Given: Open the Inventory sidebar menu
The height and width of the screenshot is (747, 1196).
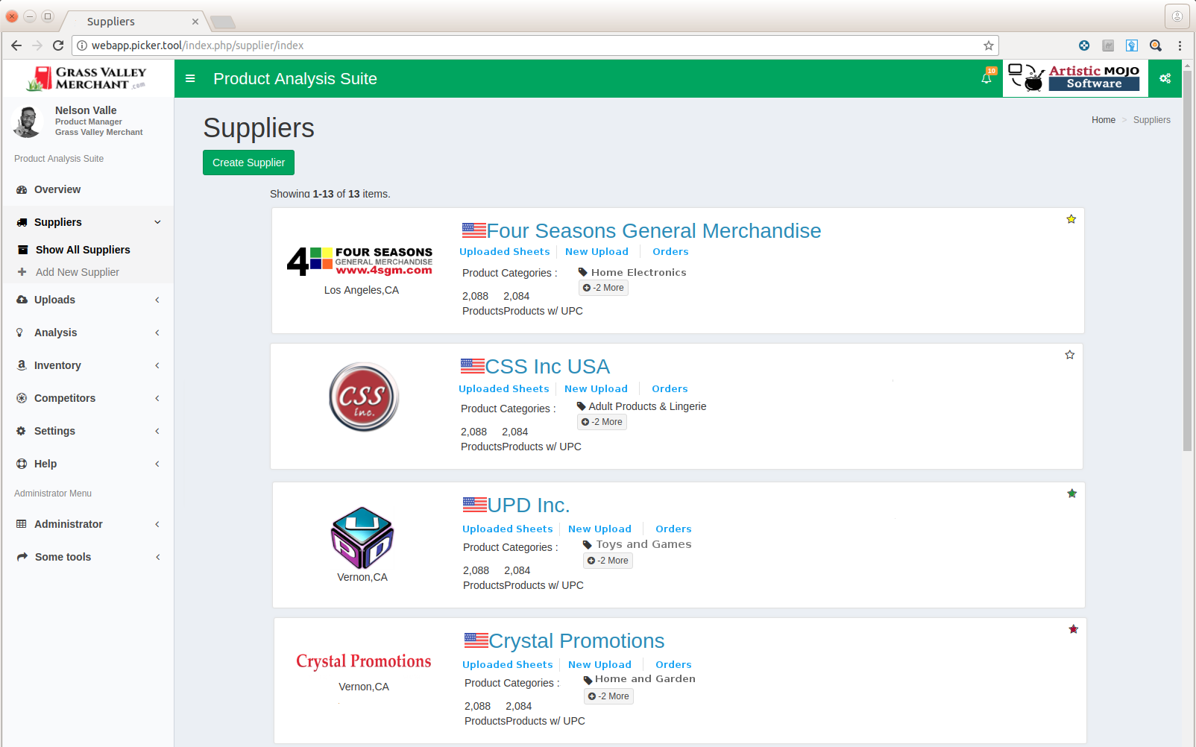Looking at the screenshot, I should (87, 365).
